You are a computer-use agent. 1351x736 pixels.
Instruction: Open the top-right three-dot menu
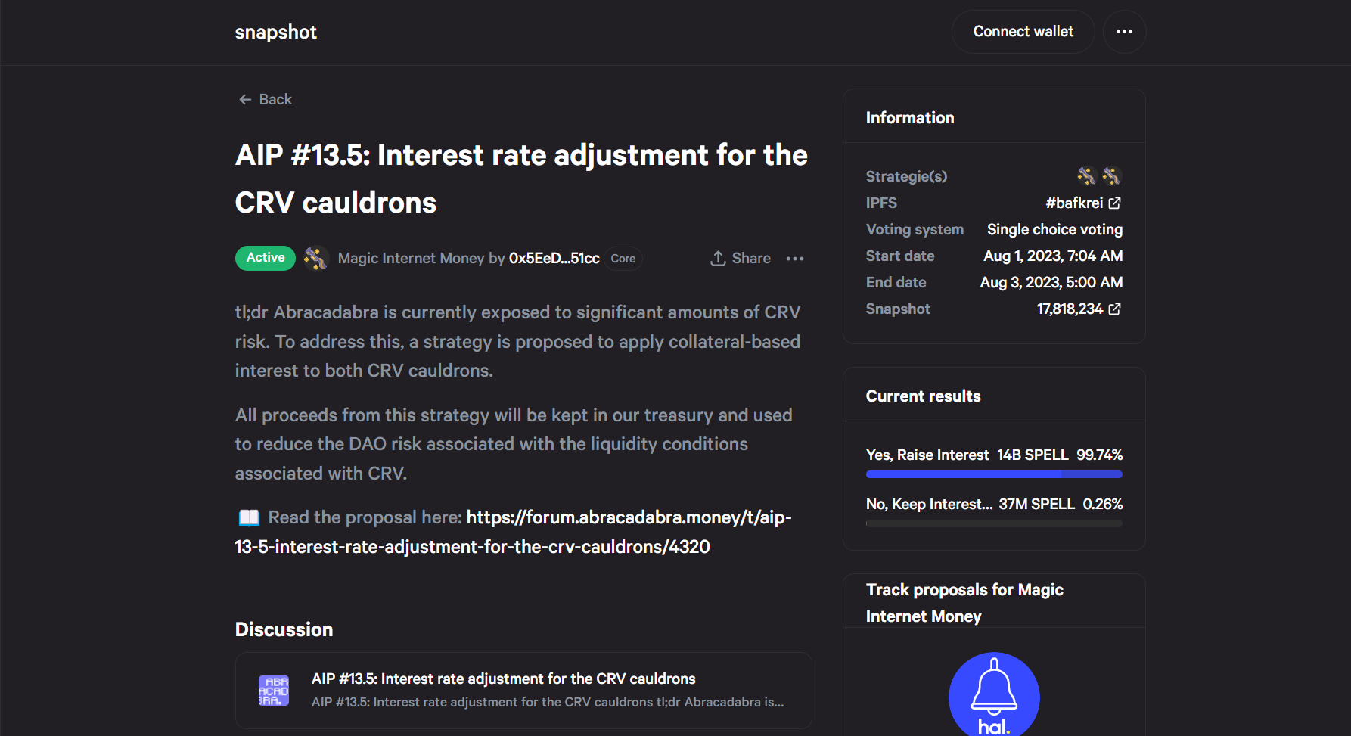pos(1124,32)
